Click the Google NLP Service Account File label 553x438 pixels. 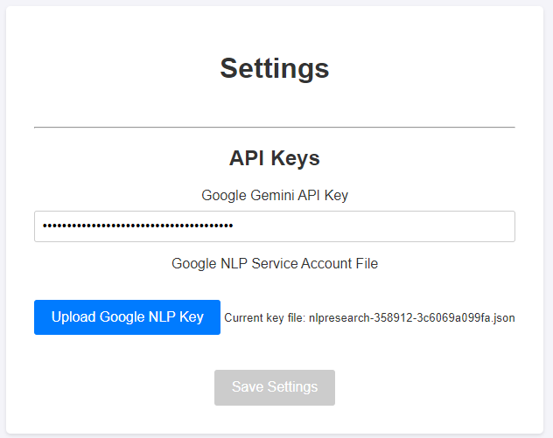pos(274,263)
